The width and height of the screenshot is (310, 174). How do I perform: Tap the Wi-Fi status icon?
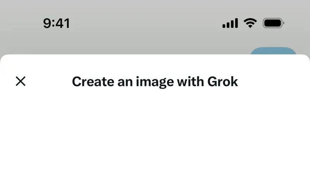[x=250, y=23]
